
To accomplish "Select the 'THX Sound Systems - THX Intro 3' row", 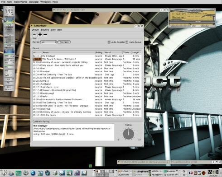I will [x=87, y=59].
